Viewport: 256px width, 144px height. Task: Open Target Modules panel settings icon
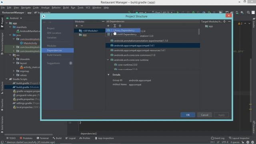tap(224, 21)
